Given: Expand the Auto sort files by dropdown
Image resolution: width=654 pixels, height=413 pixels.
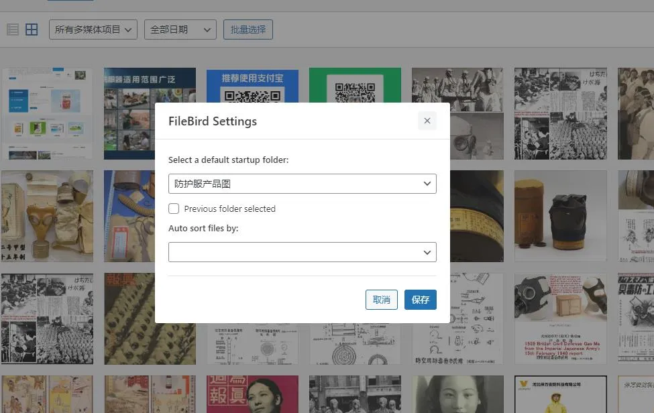Looking at the screenshot, I should click(x=303, y=252).
